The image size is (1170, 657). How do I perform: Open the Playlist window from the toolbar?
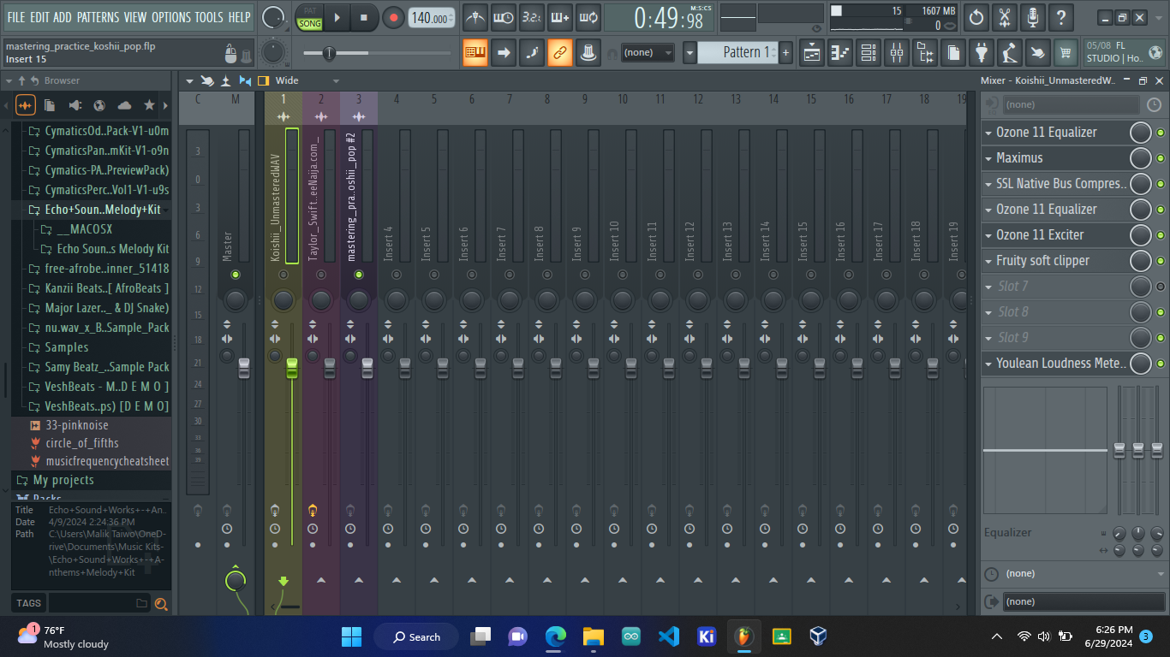pyautogui.click(x=812, y=53)
